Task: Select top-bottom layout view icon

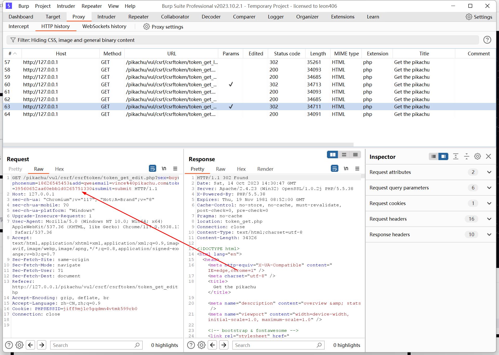Action: click(344, 155)
